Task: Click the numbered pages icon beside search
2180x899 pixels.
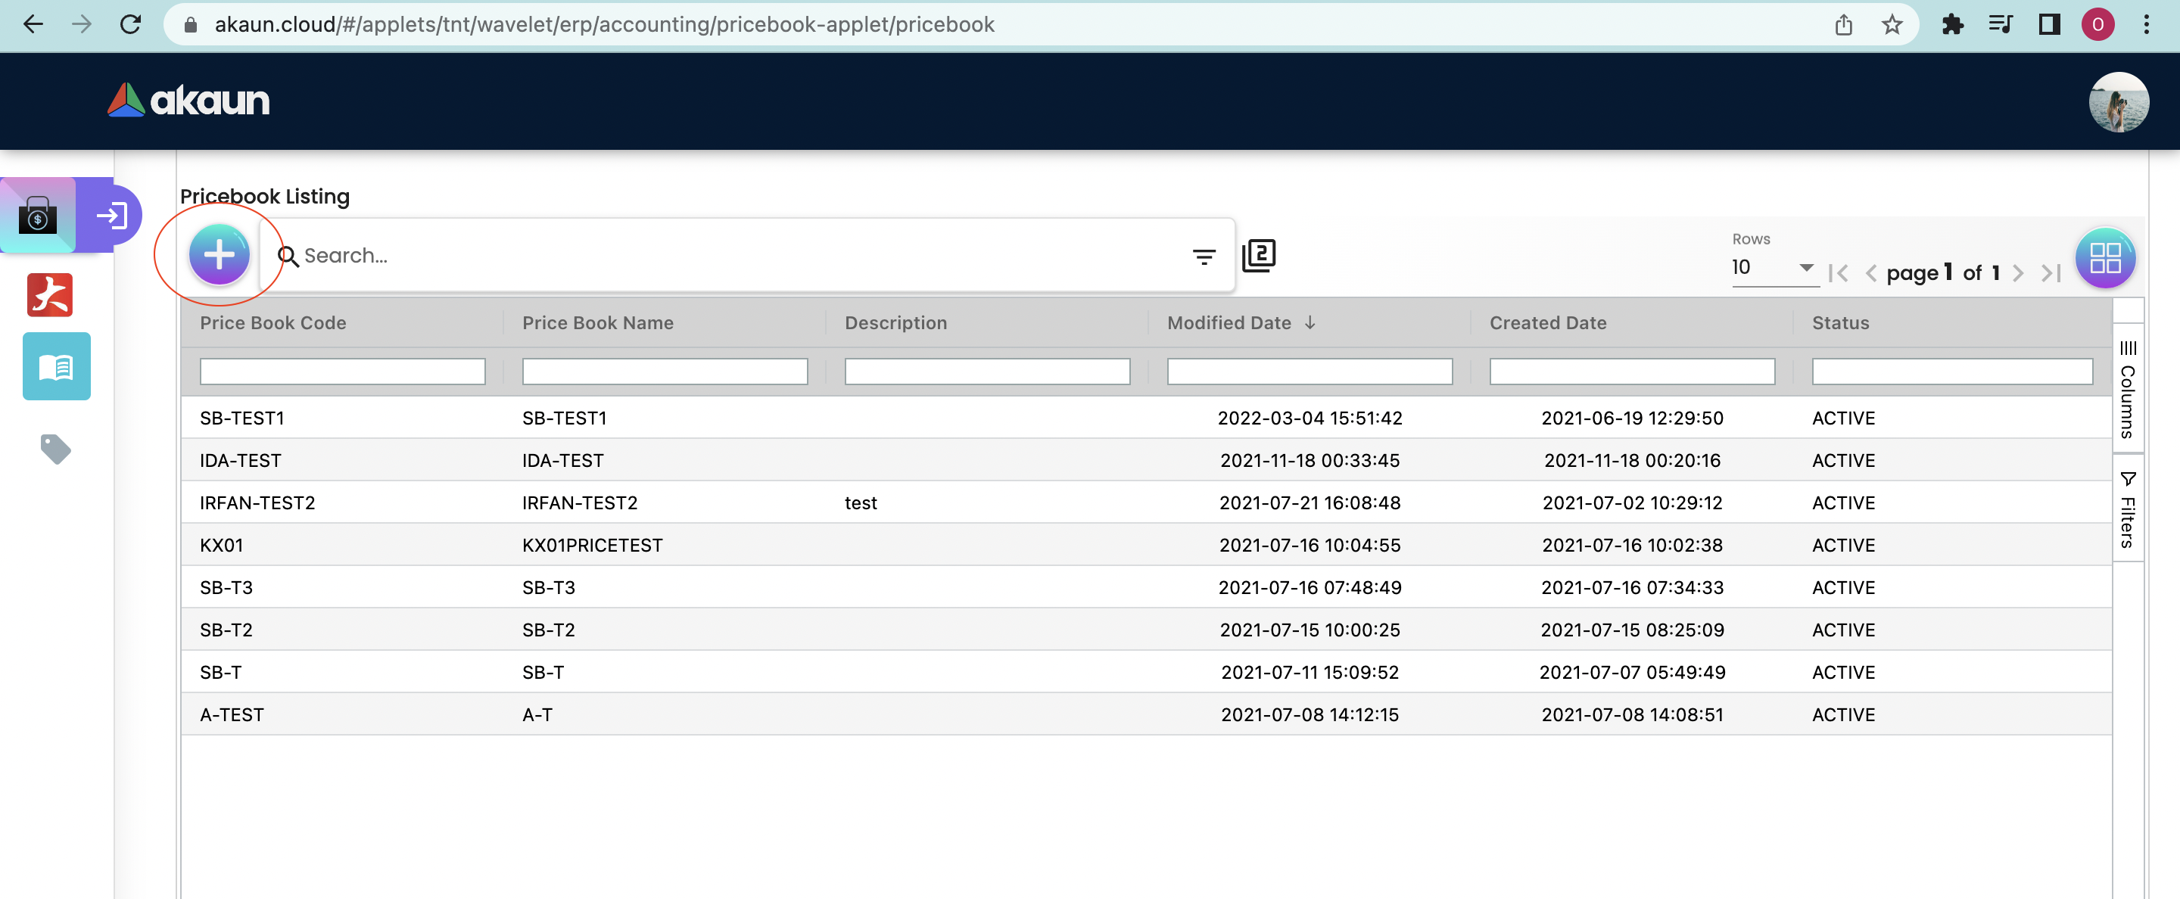Action: pyautogui.click(x=1258, y=256)
